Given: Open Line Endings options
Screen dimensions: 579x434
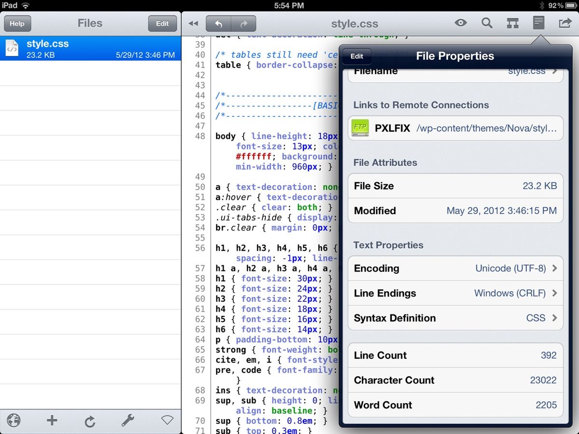Looking at the screenshot, I should click(x=455, y=293).
